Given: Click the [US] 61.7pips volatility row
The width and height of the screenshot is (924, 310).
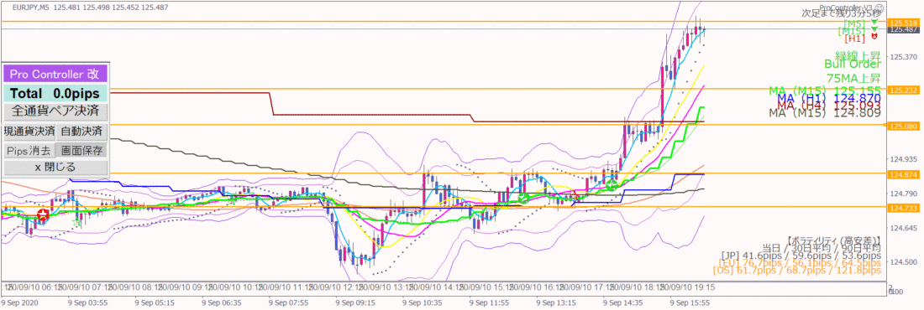Looking at the screenshot, I should [x=796, y=271].
